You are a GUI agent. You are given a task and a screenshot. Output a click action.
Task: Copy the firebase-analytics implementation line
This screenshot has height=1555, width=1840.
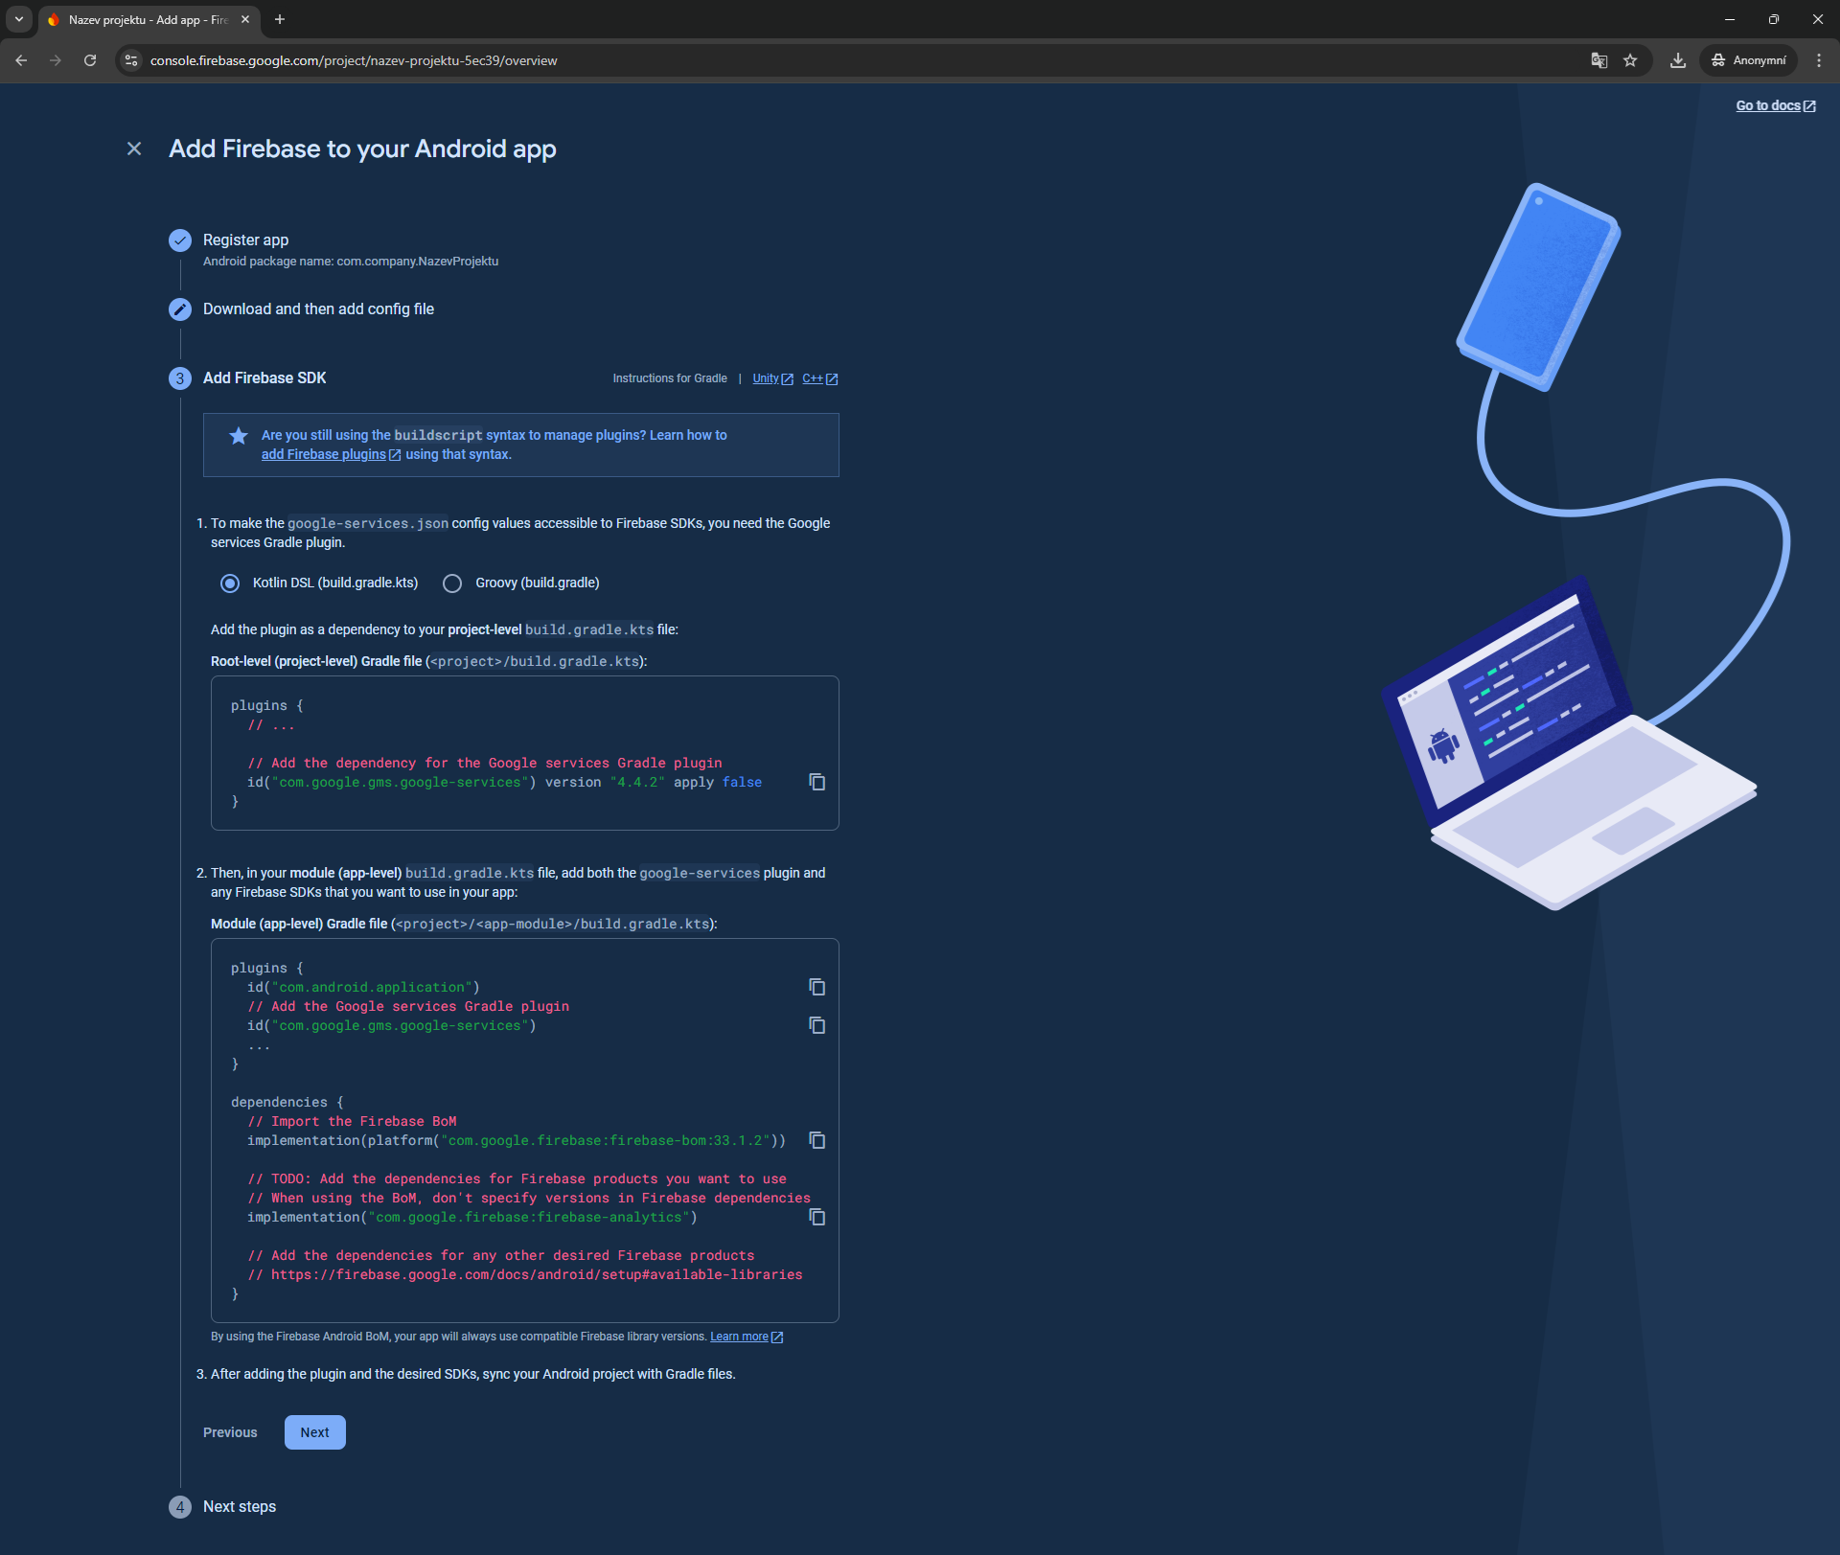pyautogui.click(x=816, y=1217)
